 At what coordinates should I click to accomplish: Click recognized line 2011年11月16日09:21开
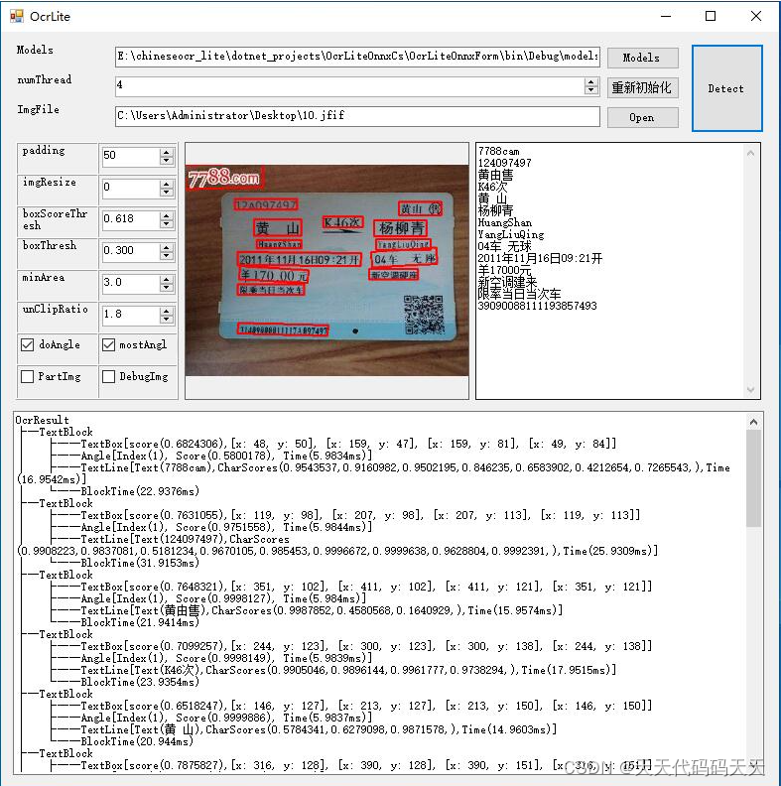tap(540, 259)
